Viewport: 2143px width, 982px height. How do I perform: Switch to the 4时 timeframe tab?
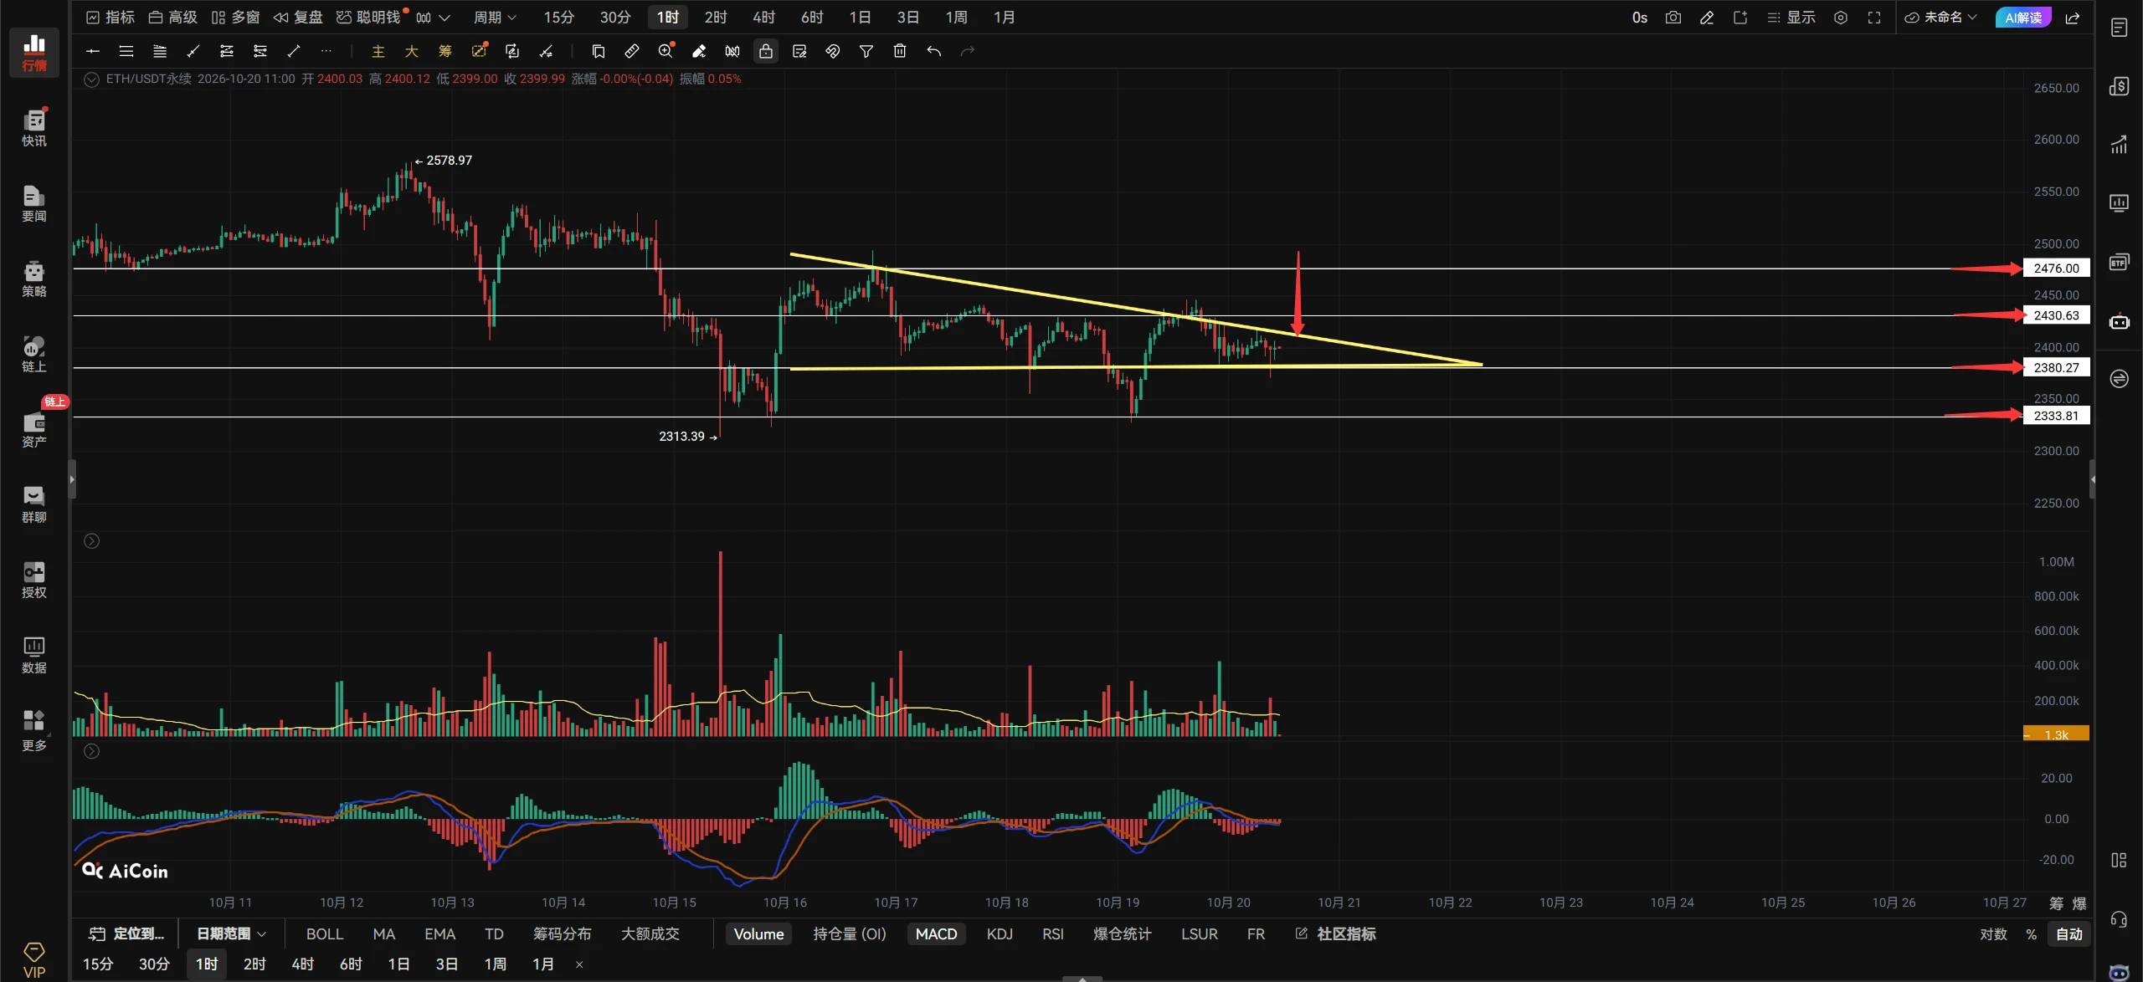(x=763, y=18)
